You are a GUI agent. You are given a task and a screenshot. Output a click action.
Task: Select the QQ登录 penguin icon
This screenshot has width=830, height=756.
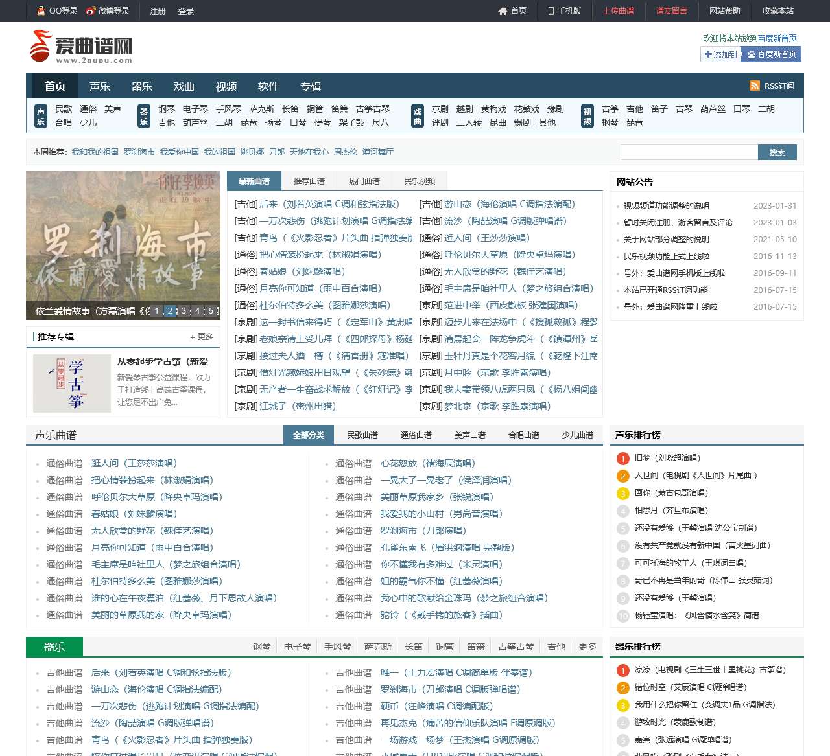[x=41, y=10]
